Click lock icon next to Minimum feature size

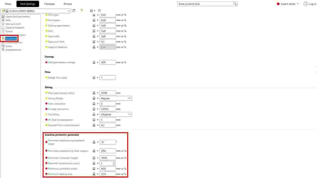point(94,174)
